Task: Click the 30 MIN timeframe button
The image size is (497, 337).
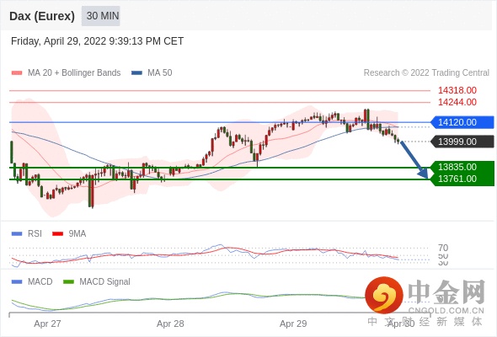Action: coord(101,16)
